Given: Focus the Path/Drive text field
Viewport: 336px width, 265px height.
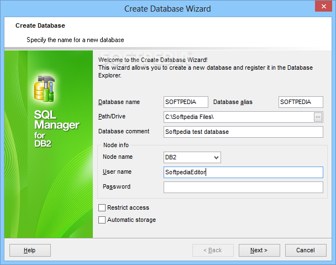Looking at the screenshot, I should pos(239,117).
